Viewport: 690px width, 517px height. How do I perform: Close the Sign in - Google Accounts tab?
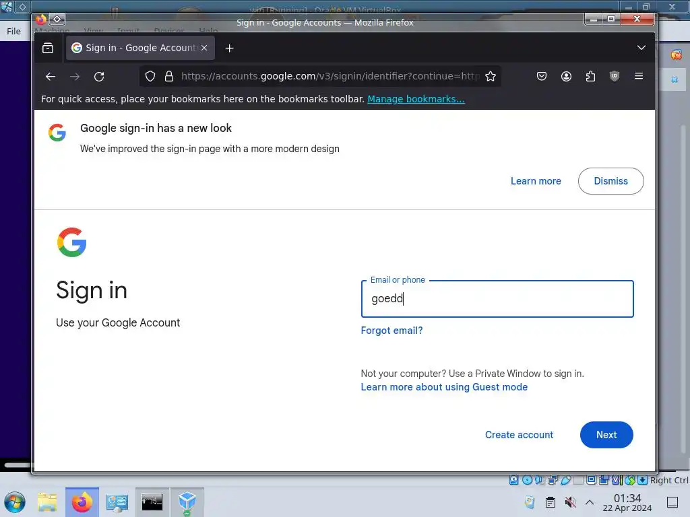click(x=204, y=48)
